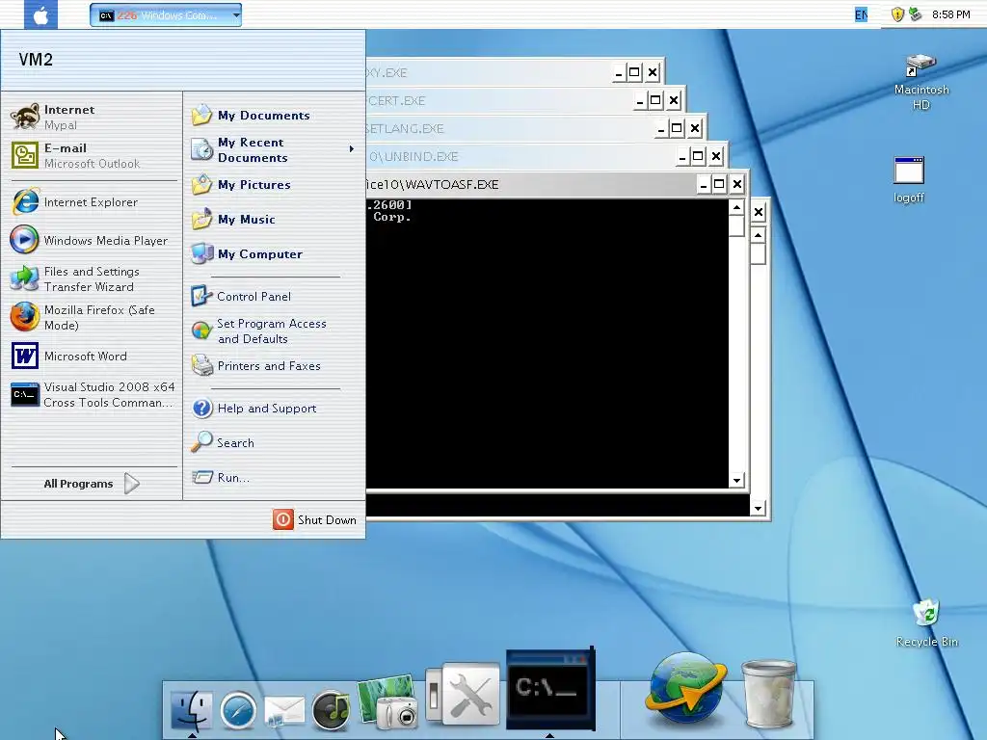Open Printers and Faxes
The height and width of the screenshot is (740, 987).
click(256, 365)
